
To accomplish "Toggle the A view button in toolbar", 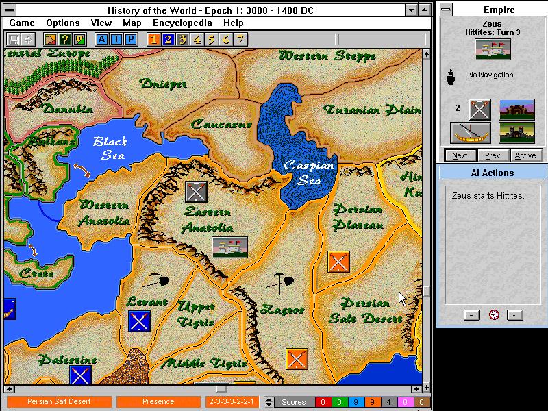I will point(101,39).
